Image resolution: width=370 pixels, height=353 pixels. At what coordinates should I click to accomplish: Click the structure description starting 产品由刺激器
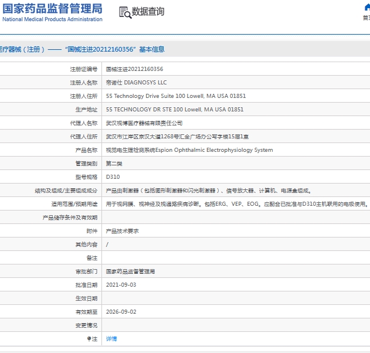209,191
